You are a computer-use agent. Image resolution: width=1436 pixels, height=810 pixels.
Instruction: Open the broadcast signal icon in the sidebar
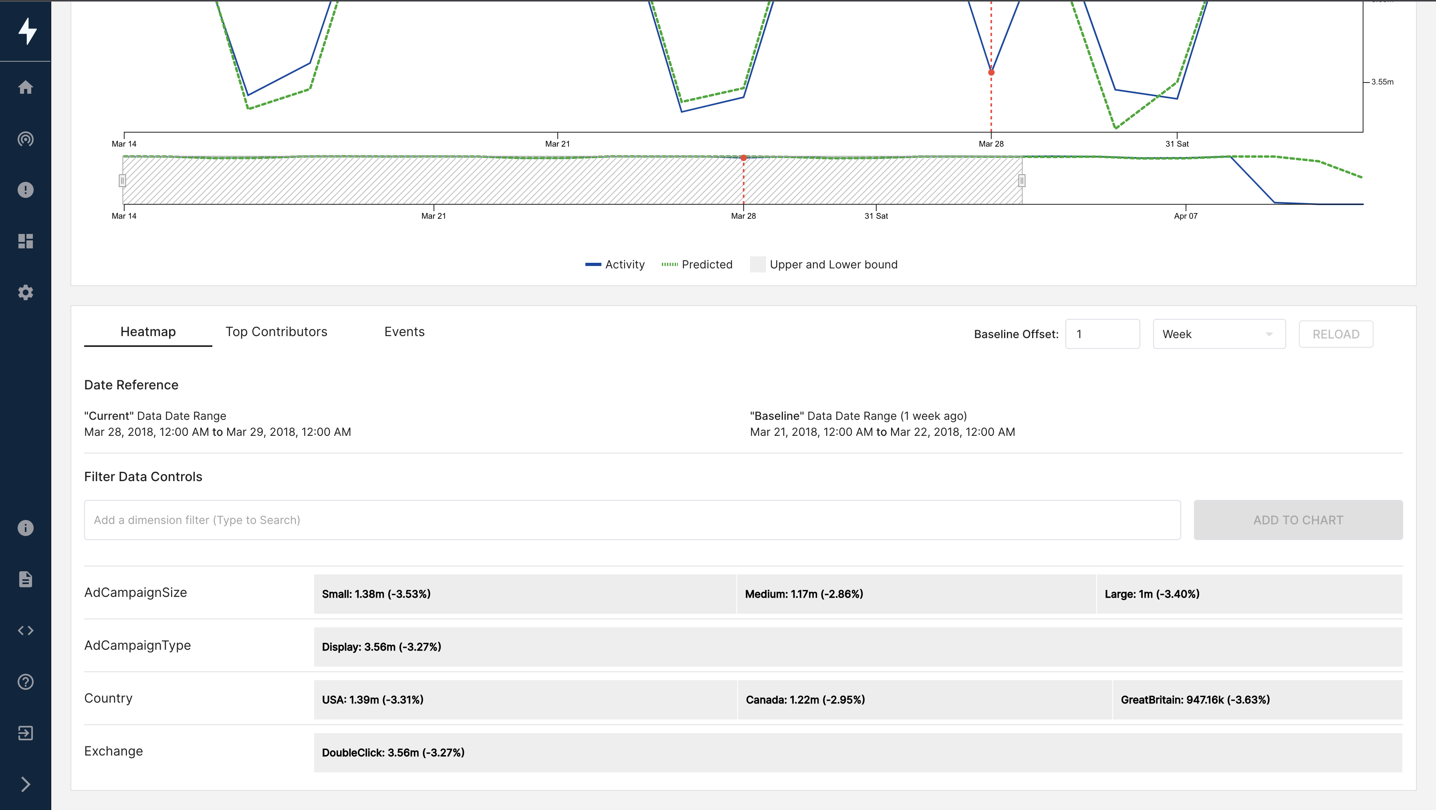(x=26, y=139)
